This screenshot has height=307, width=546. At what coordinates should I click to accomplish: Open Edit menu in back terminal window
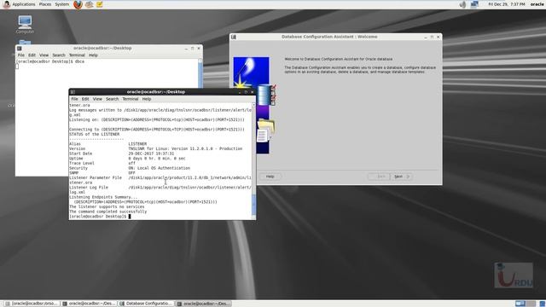[x=32, y=55]
